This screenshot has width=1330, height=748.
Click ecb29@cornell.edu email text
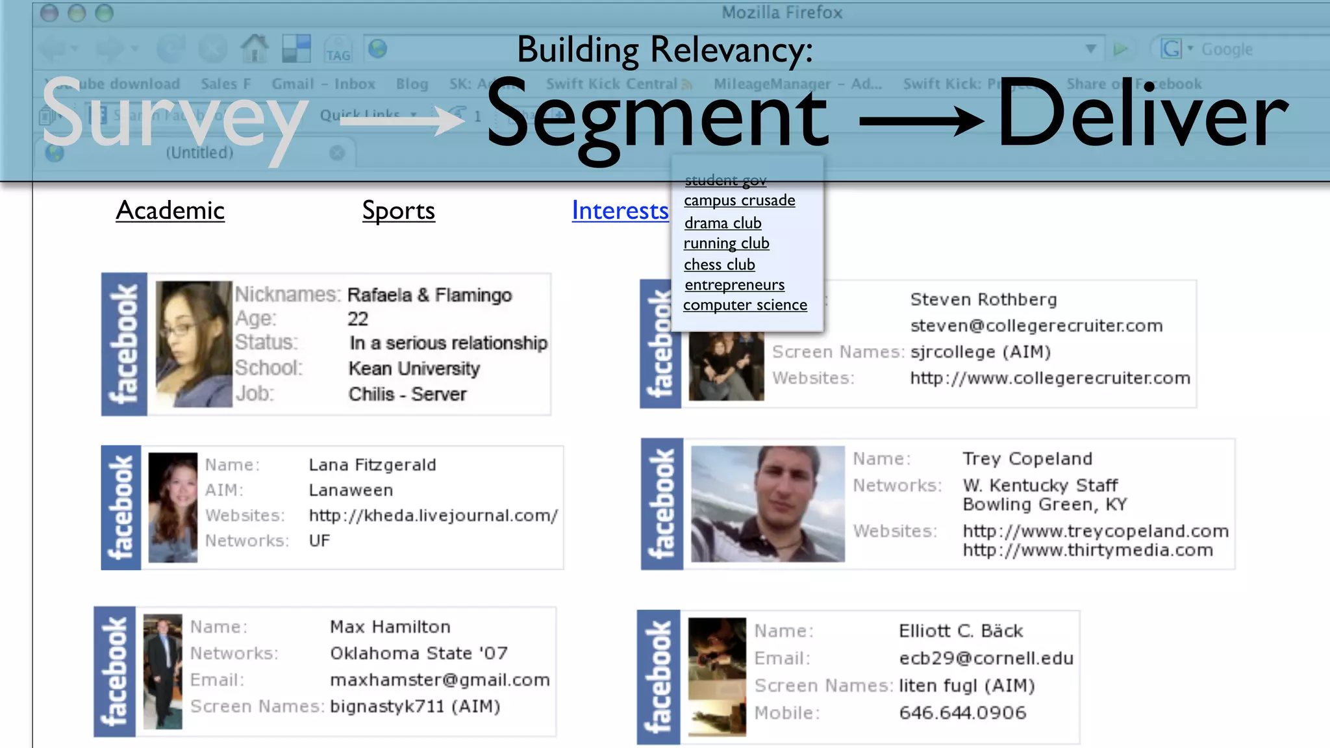tap(986, 658)
